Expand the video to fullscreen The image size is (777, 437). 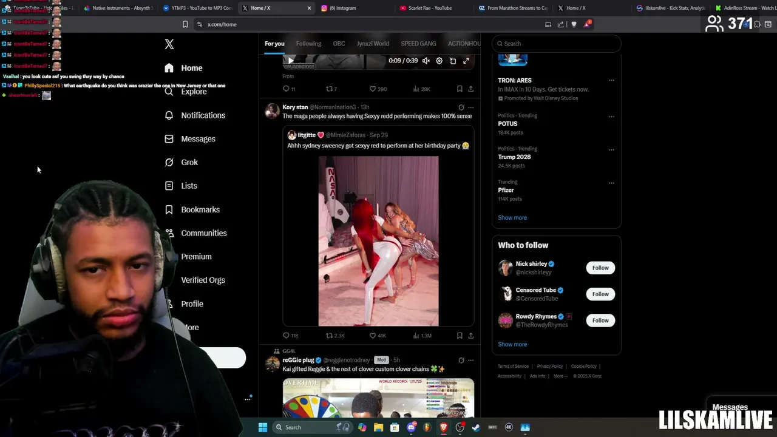pos(466,61)
